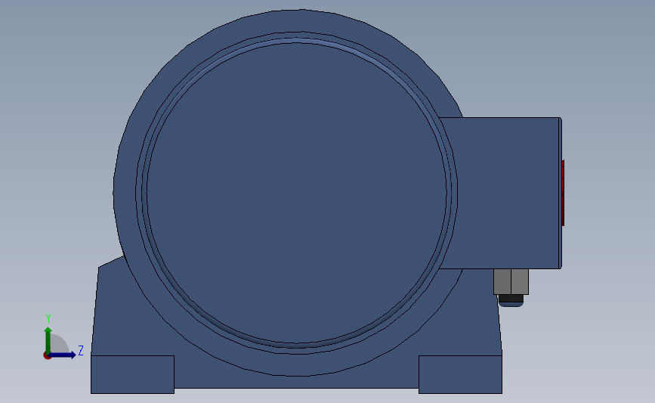
Task: Select the right mounting foot block
Action: (x=460, y=374)
